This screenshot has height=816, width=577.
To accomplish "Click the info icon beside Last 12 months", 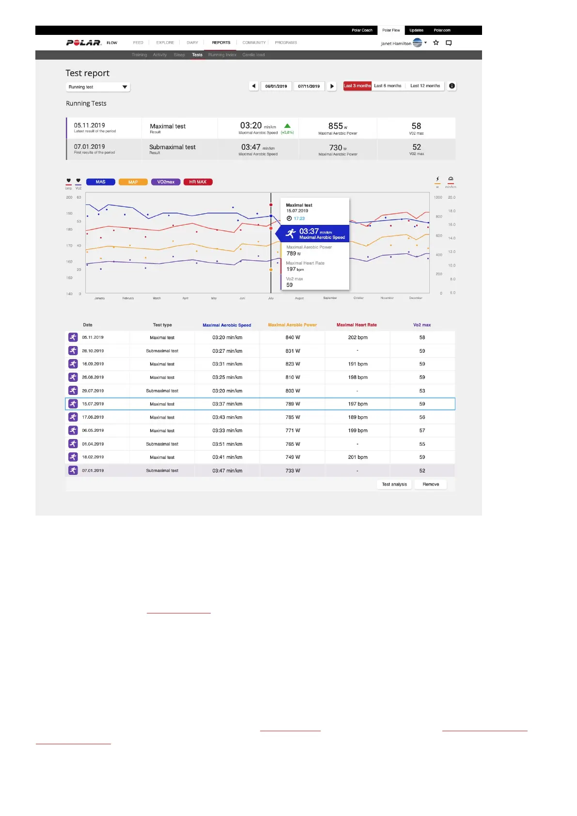I will coord(452,86).
